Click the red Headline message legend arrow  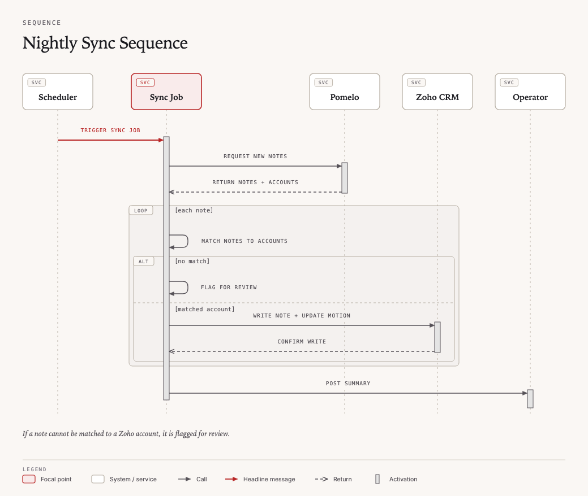point(231,479)
